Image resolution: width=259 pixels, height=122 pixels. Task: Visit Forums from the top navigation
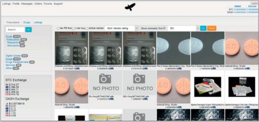tap(48, 4)
